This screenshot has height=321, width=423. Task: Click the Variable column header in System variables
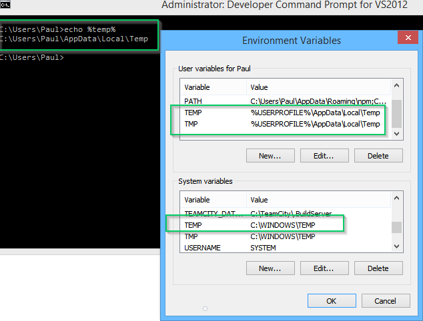(x=213, y=200)
